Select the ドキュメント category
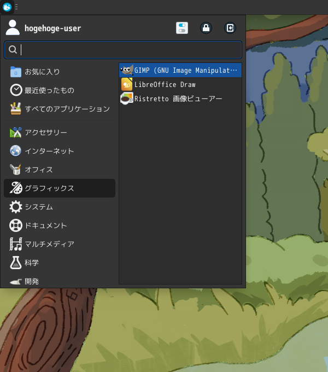Screen dimensions: 328x372 point(60,225)
